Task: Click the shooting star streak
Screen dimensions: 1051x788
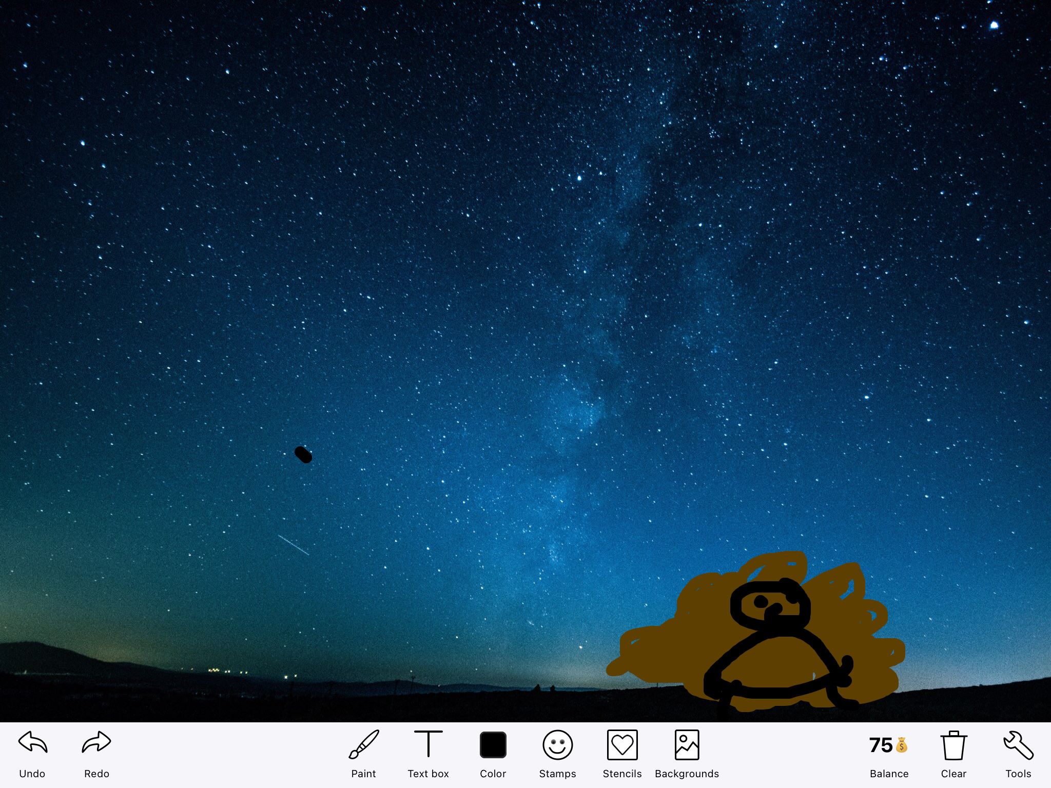Action: point(294,545)
